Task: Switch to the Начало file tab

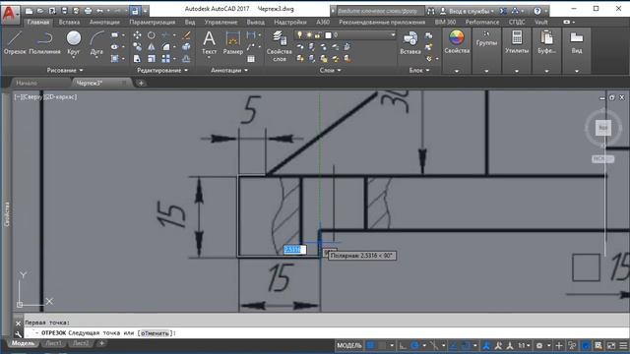Action: pyautogui.click(x=27, y=83)
